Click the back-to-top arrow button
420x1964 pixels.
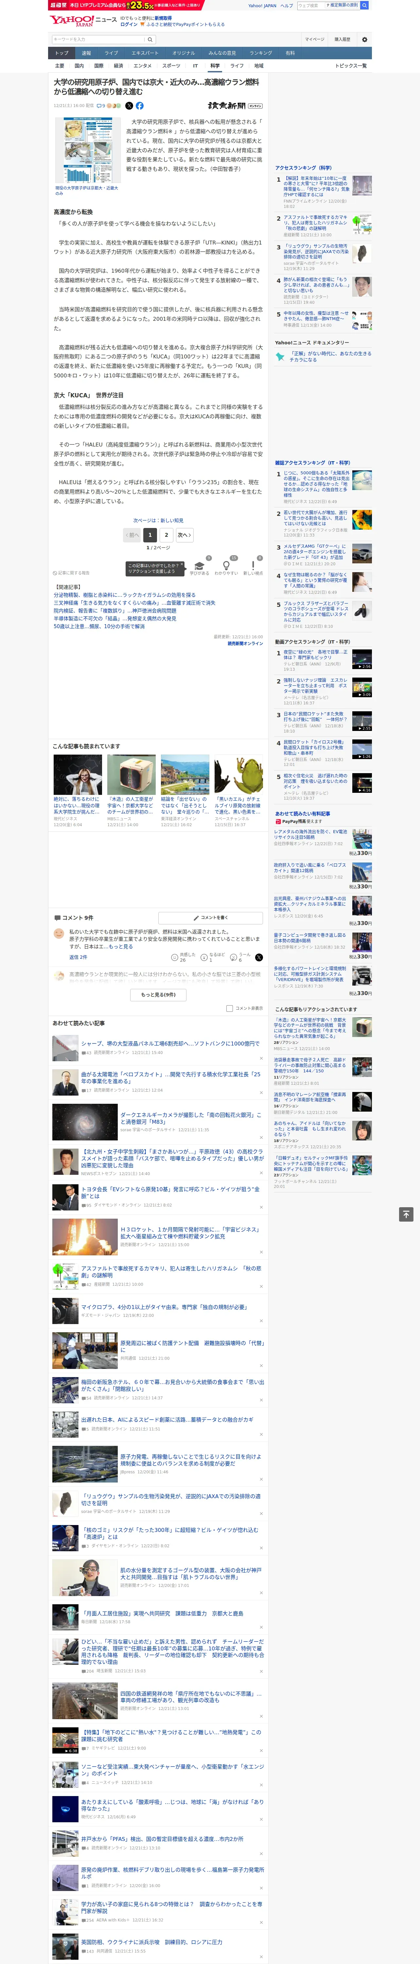point(406,1214)
